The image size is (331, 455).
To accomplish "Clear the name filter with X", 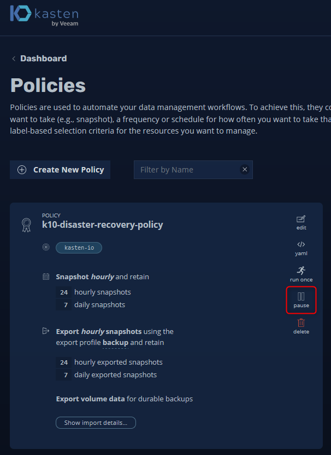I will coord(245,170).
